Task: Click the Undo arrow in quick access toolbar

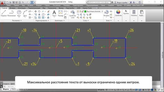Action: click(23, 2)
